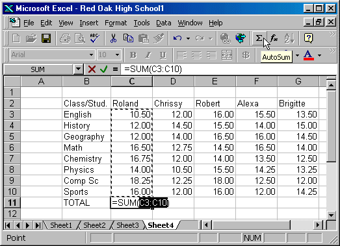The height and width of the screenshot is (246, 340).
Task: Insert hyperlink using globe-link icon
Action: coord(226,38)
